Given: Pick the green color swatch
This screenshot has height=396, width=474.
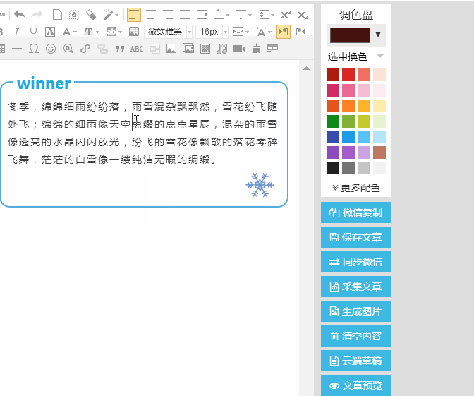Looking at the screenshot, I should click(x=333, y=121).
